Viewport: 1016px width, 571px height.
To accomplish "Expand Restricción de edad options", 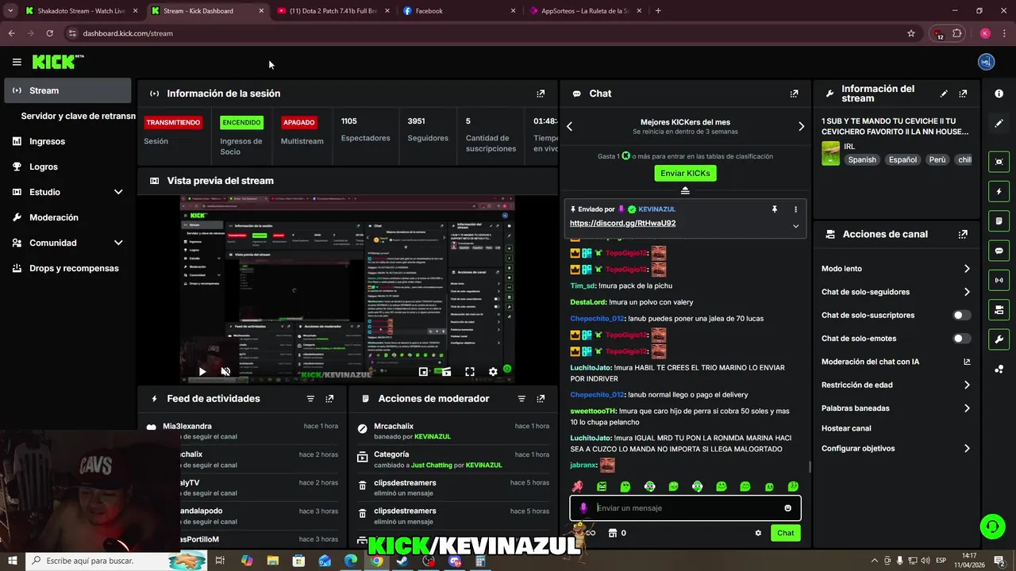I will click(x=967, y=385).
